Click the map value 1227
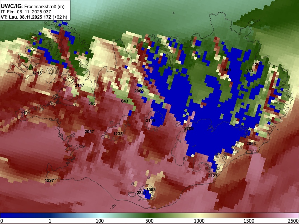The width and height of the screenshot is (299, 224). (x=49, y=180)
